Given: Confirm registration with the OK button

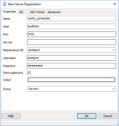Looking at the screenshot, I should click(87, 116).
